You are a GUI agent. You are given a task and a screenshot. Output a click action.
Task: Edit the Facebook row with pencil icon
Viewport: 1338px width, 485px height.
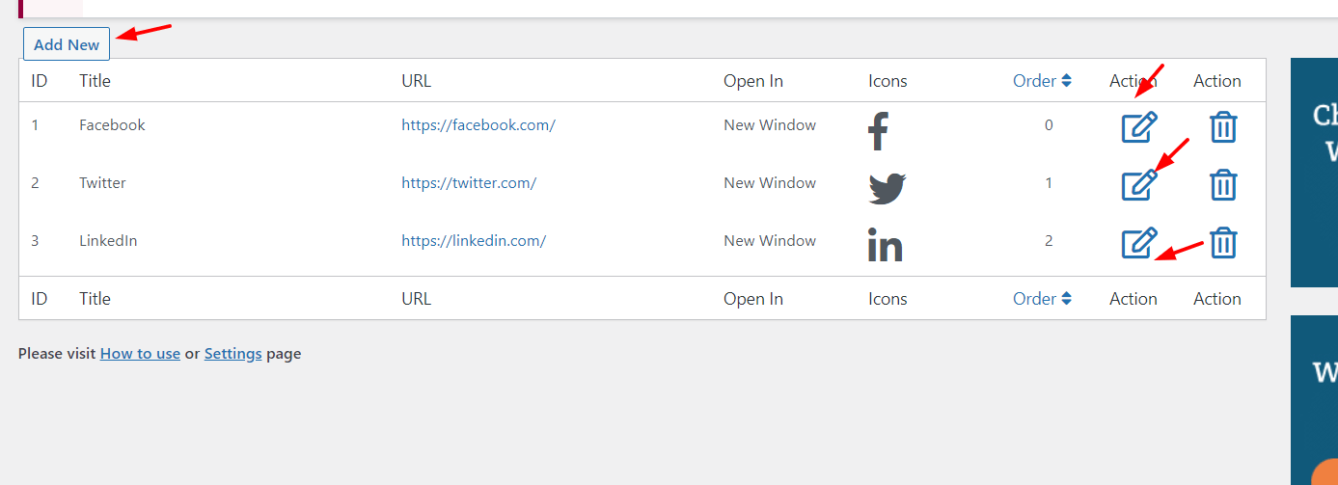pos(1139,127)
